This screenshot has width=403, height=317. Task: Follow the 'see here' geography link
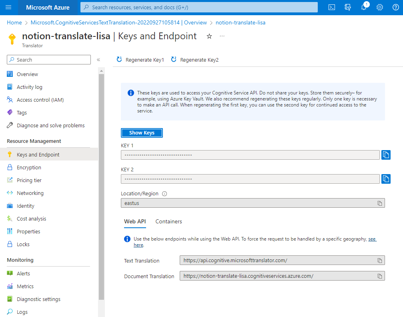(372, 239)
